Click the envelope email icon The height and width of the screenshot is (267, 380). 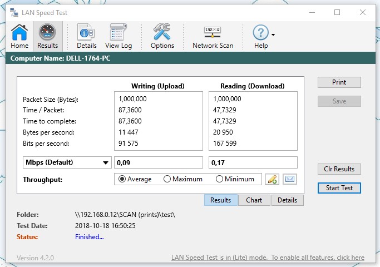[289, 179]
